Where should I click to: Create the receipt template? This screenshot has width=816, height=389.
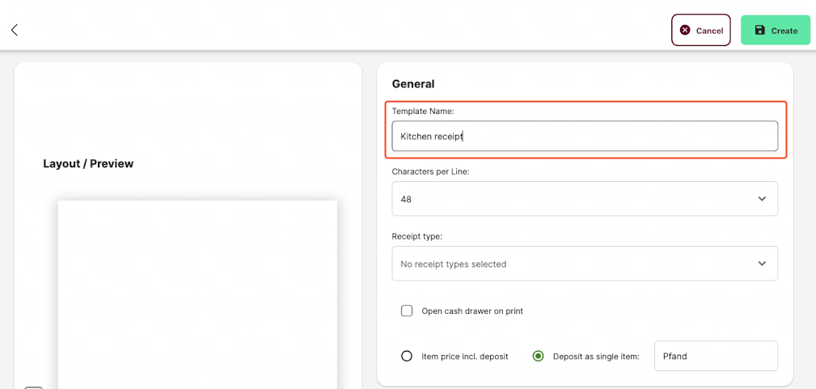(776, 30)
